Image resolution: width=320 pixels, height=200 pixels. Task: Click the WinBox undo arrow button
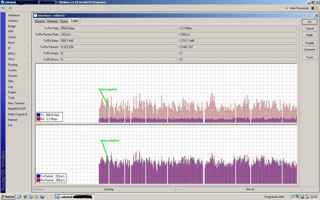[3, 8]
